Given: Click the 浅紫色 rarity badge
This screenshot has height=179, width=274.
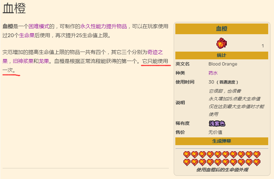Looking at the screenshot, I should pyautogui.click(x=217, y=124).
